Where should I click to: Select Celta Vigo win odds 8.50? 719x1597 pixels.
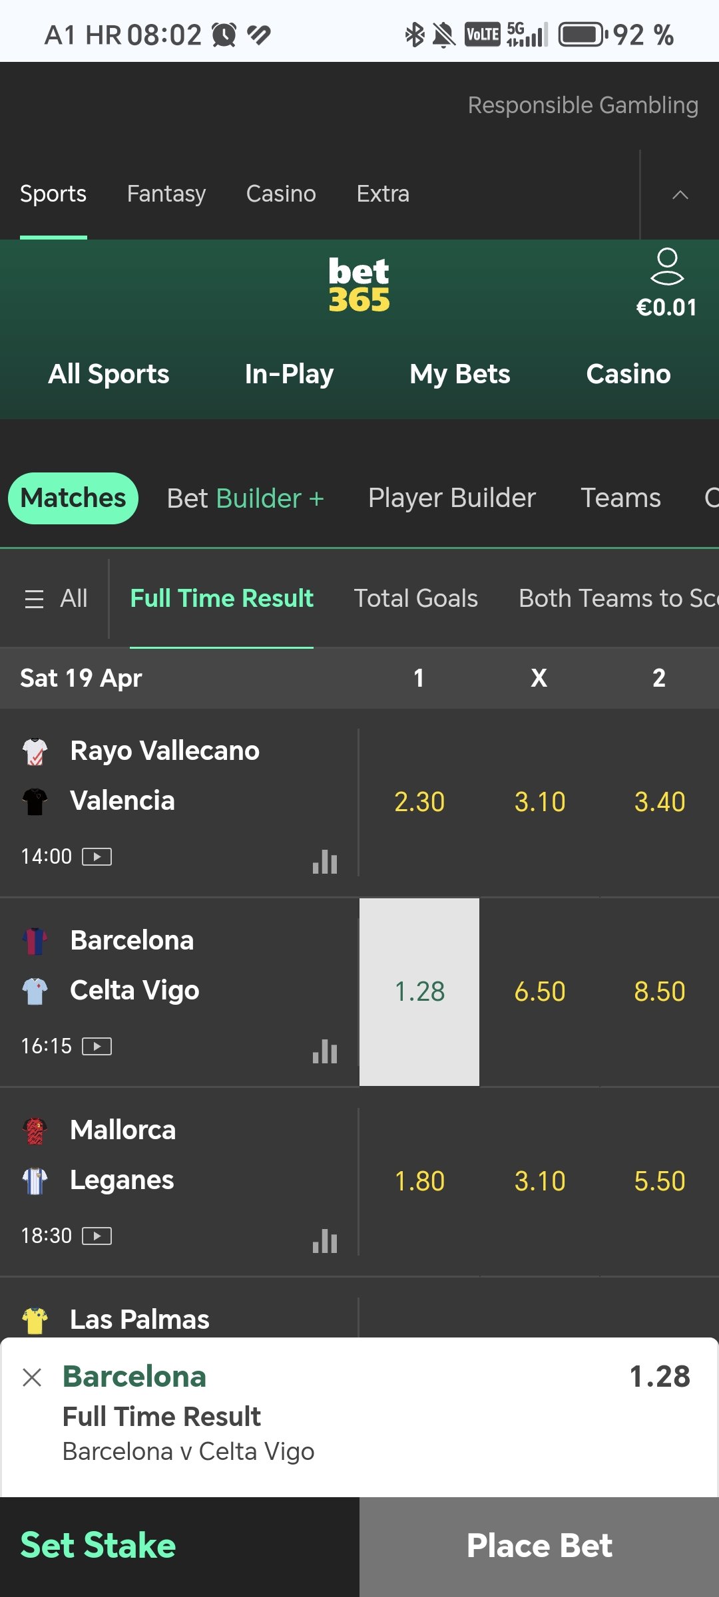659,991
